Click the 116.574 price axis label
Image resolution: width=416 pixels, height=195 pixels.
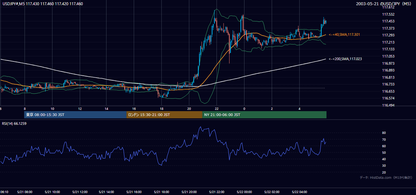pos(388,98)
